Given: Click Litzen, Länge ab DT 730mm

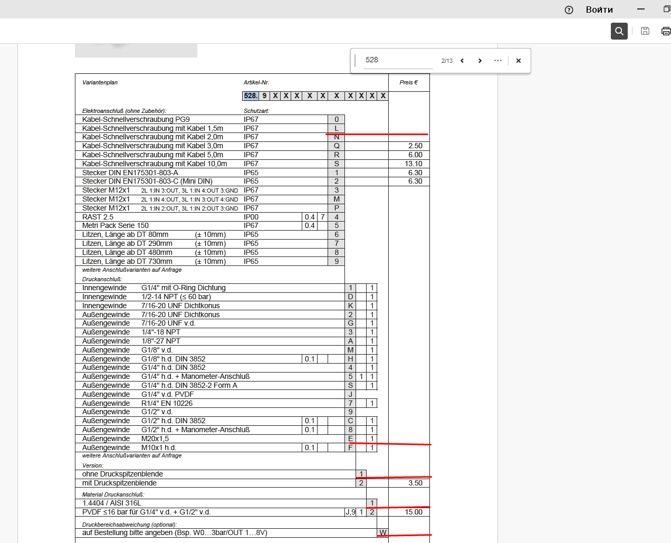Looking at the screenshot, I should [x=127, y=261].
